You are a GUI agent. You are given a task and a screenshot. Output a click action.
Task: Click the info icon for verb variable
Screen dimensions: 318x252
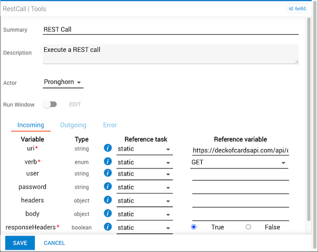point(108,162)
